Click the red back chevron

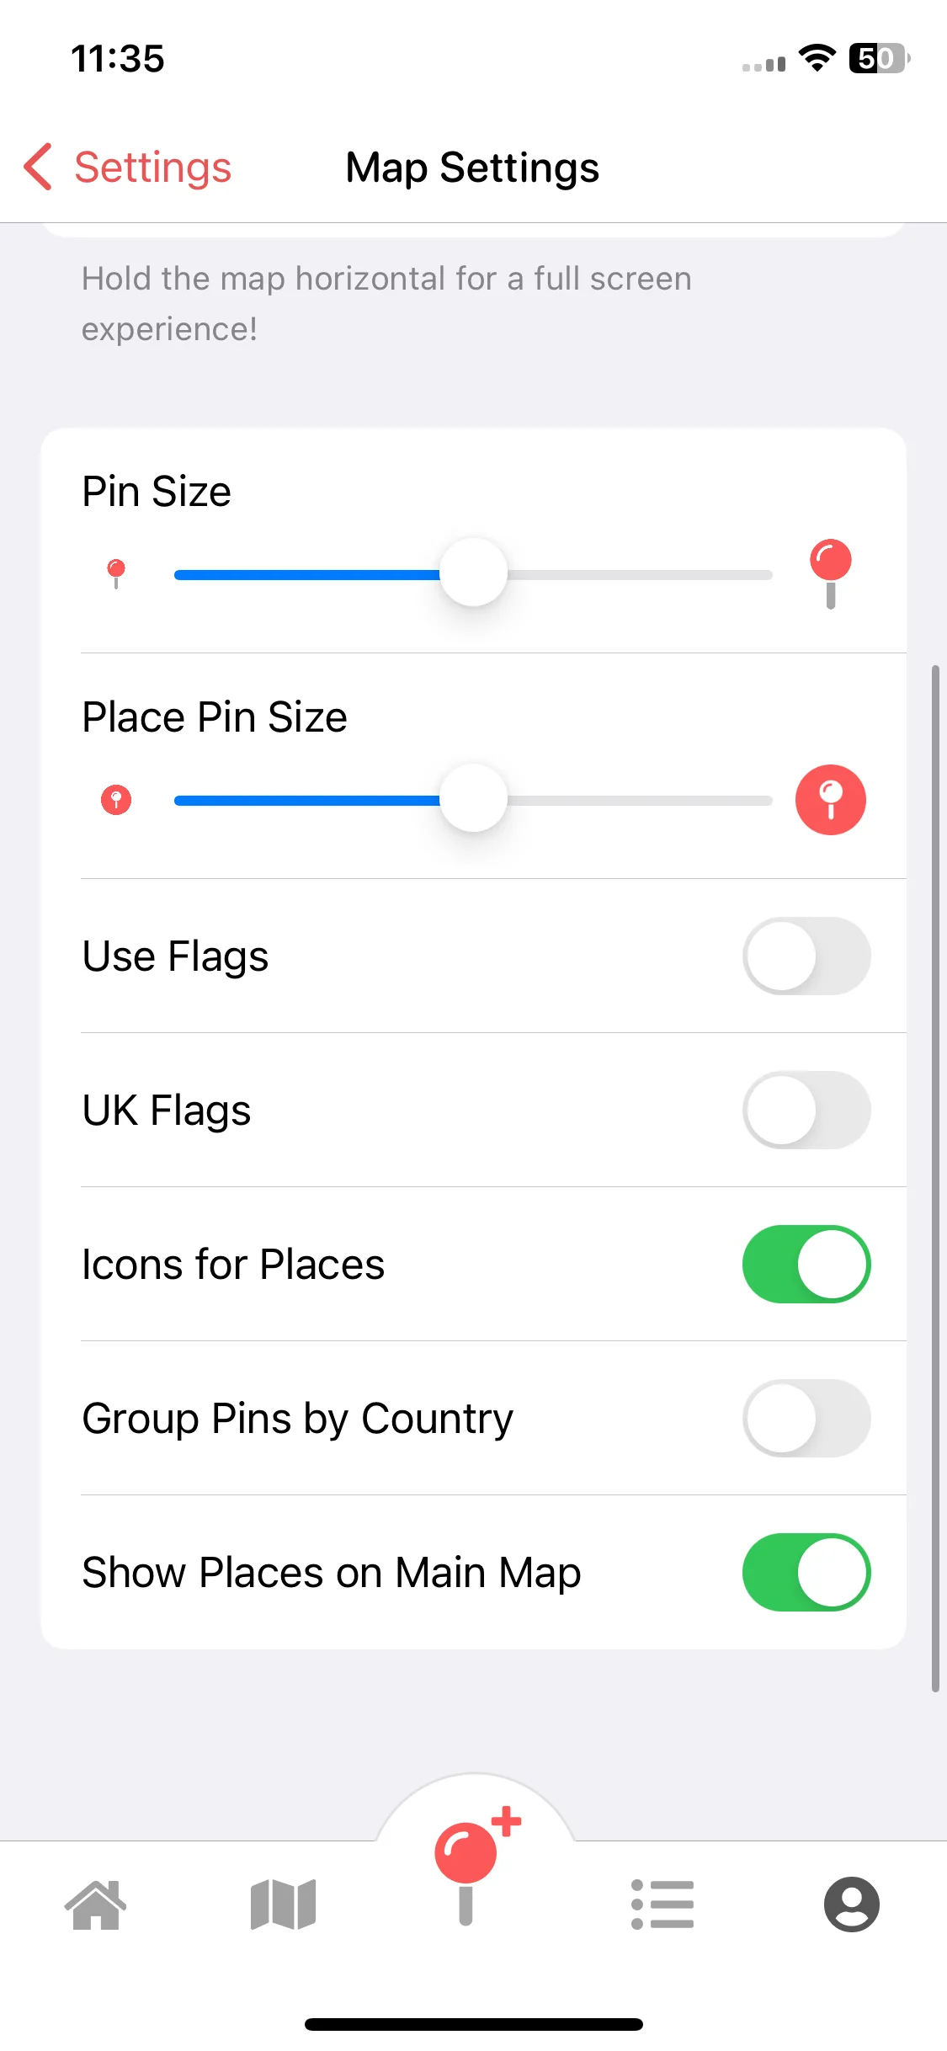click(38, 167)
